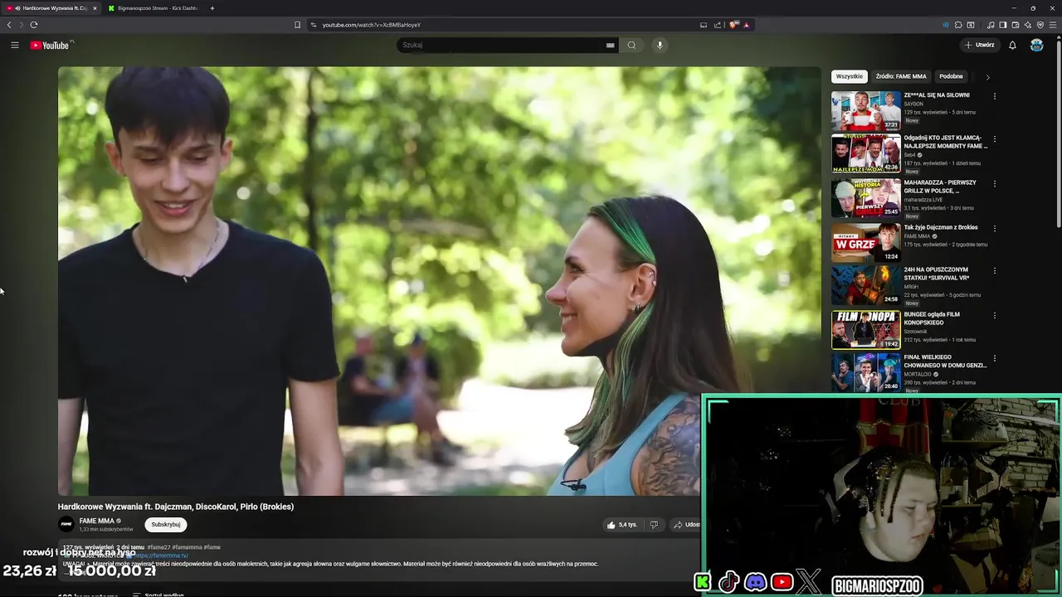
Task: Click the MORTALCIO channel name
Action: [918, 374]
